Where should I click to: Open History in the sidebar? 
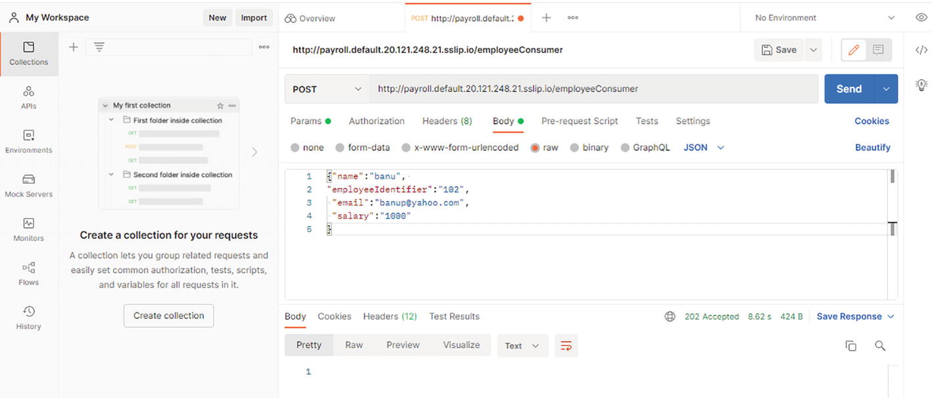[28, 317]
